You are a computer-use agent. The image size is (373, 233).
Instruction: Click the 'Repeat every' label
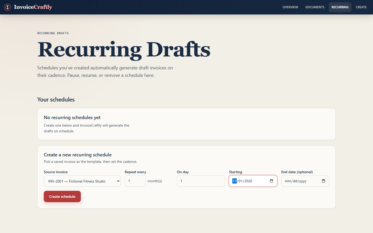135,172
